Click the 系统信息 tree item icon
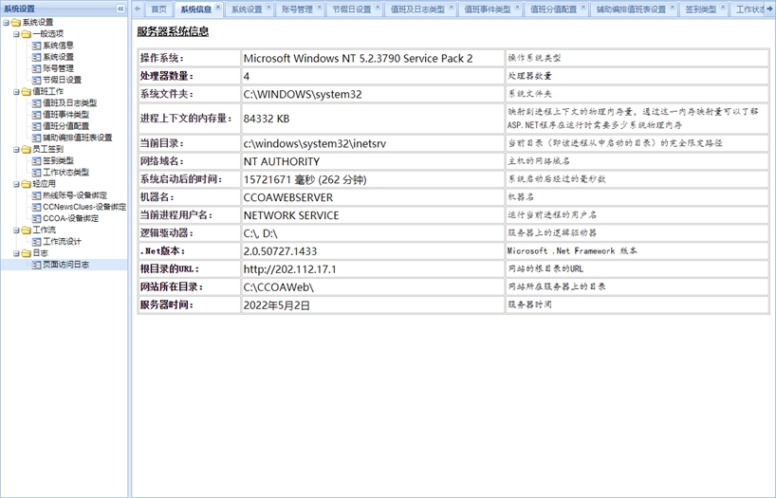The height and width of the screenshot is (498, 776). pyautogui.click(x=36, y=46)
